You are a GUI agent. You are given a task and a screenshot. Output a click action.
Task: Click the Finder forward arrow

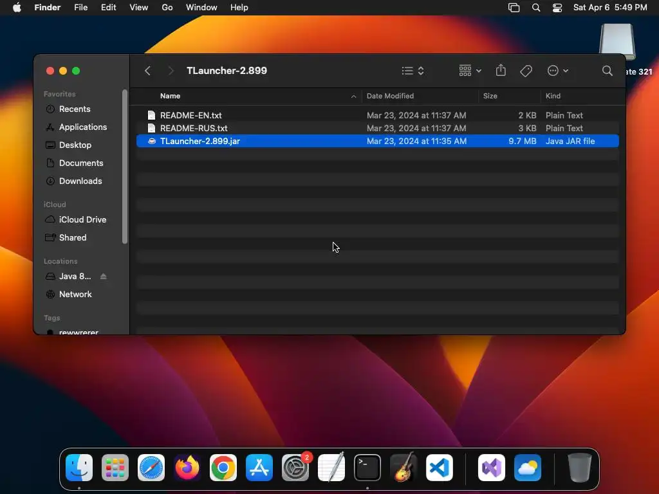[x=170, y=71]
